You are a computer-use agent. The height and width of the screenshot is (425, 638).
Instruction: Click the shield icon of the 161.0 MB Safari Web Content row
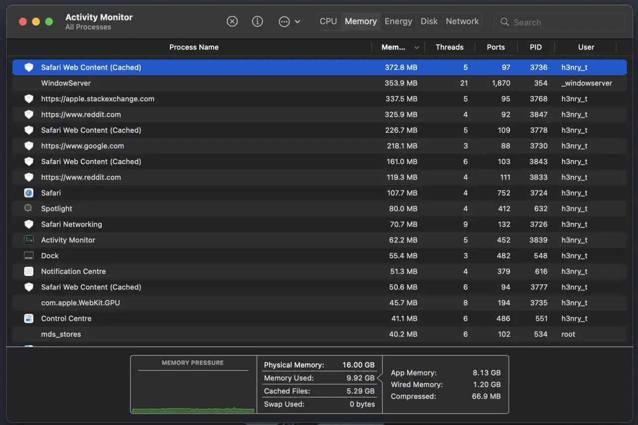pos(29,162)
